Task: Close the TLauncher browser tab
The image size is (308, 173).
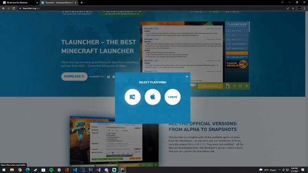Action: [x=76, y=3]
